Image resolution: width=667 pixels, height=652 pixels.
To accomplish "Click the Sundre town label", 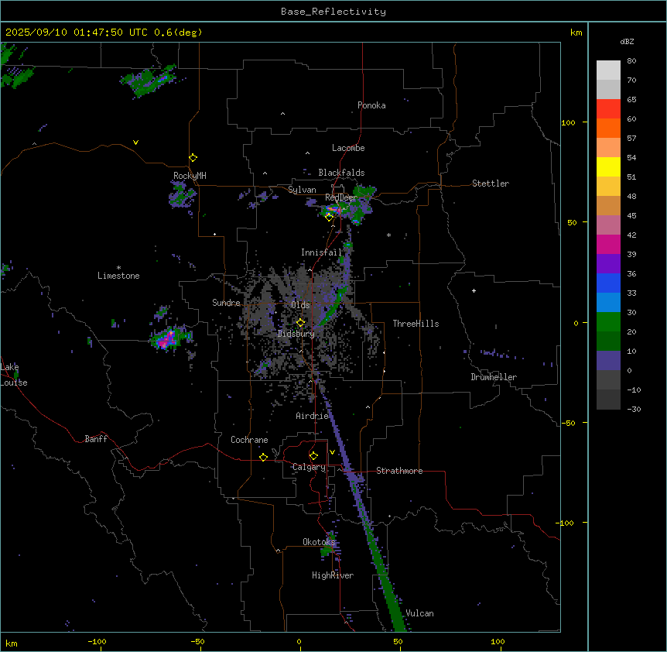I will click(x=226, y=303).
